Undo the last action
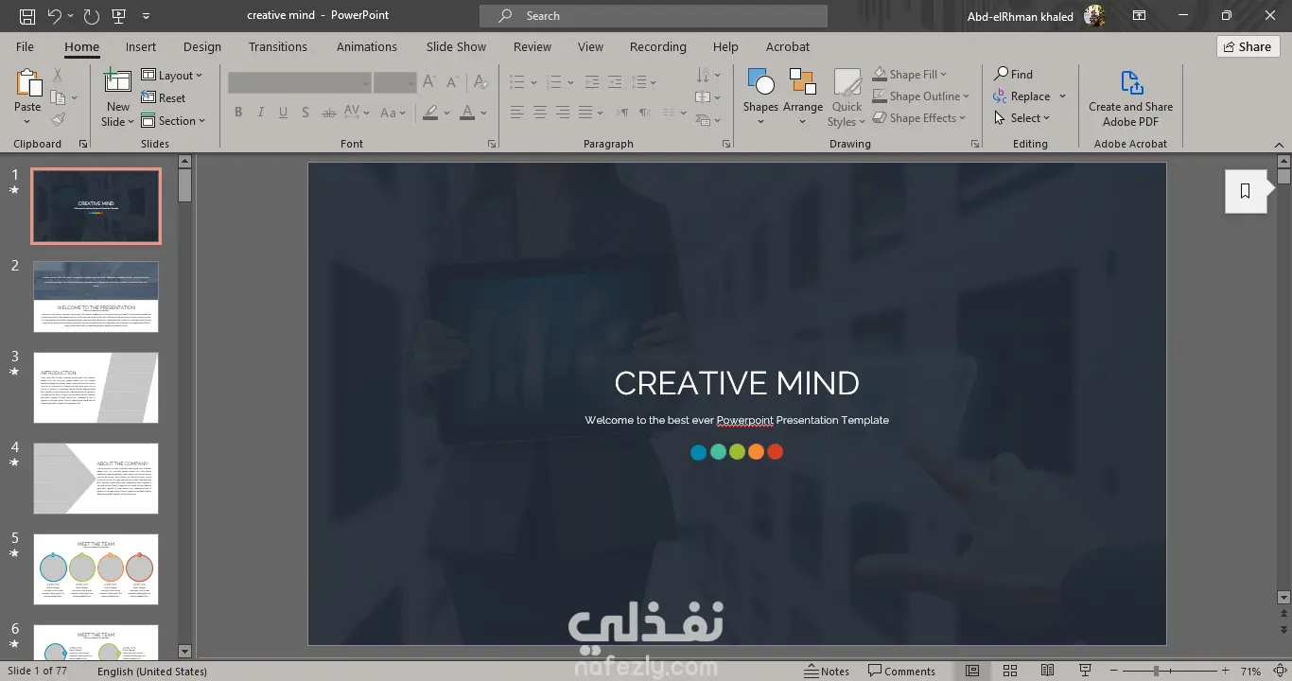This screenshot has height=681, width=1292. coord(54,16)
